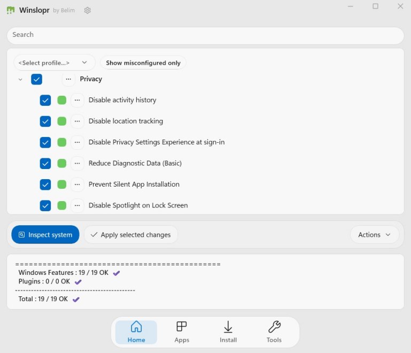
Task: Maximize the Winslopr window
Action: coord(375,6)
